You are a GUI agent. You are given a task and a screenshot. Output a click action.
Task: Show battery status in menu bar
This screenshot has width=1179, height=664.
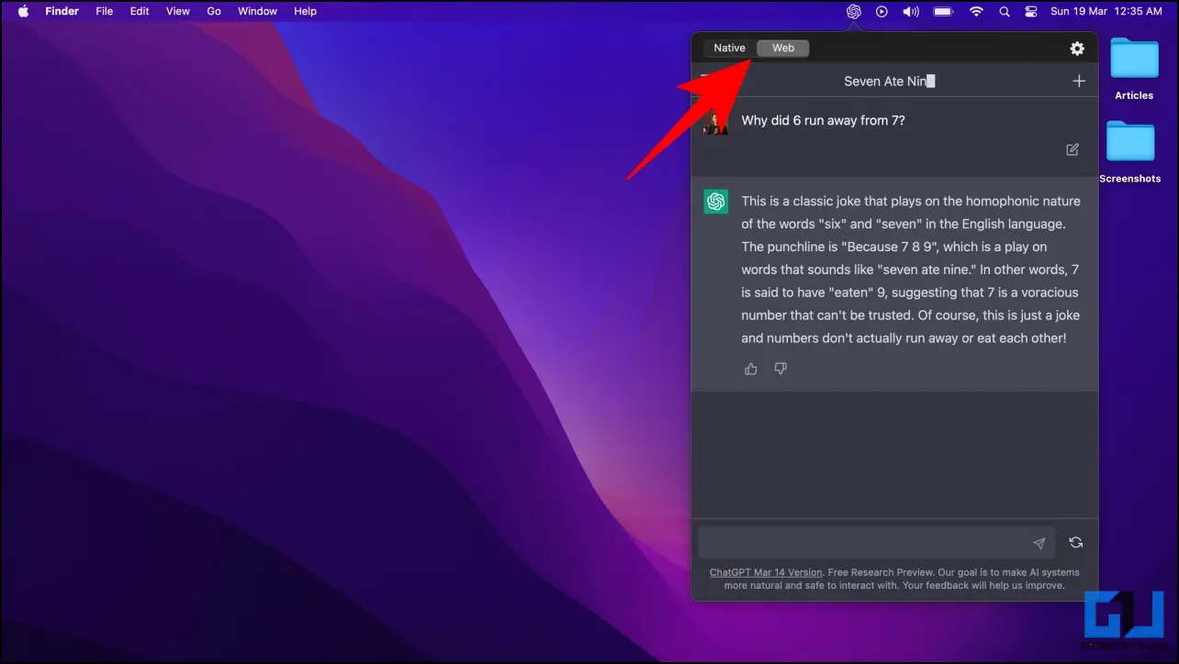click(x=943, y=11)
